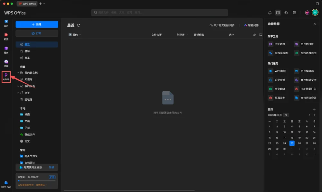
Task: Toggle the right side panel layout button
Action: coord(278,13)
